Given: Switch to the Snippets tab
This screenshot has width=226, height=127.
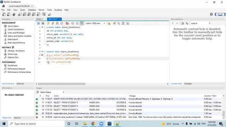Looking at the screenshot, I should [188, 84].
